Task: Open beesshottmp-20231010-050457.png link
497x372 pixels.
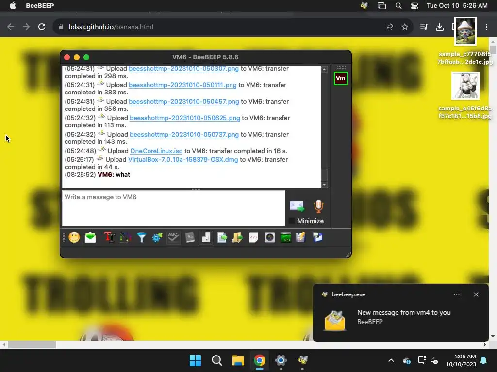Action: pos(184,102)
